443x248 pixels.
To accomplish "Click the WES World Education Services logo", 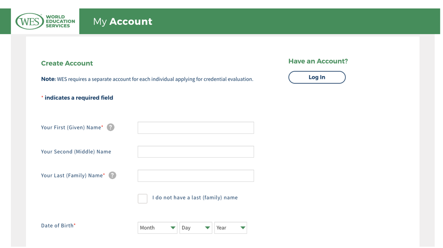I will pyautogui.click(x=45, y=21).
